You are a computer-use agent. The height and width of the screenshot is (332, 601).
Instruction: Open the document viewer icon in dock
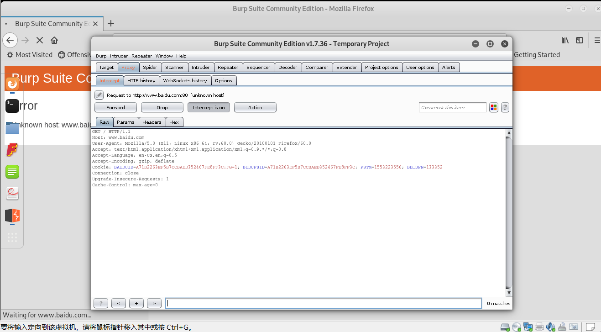pyautogui.click(x=12, y=194)
